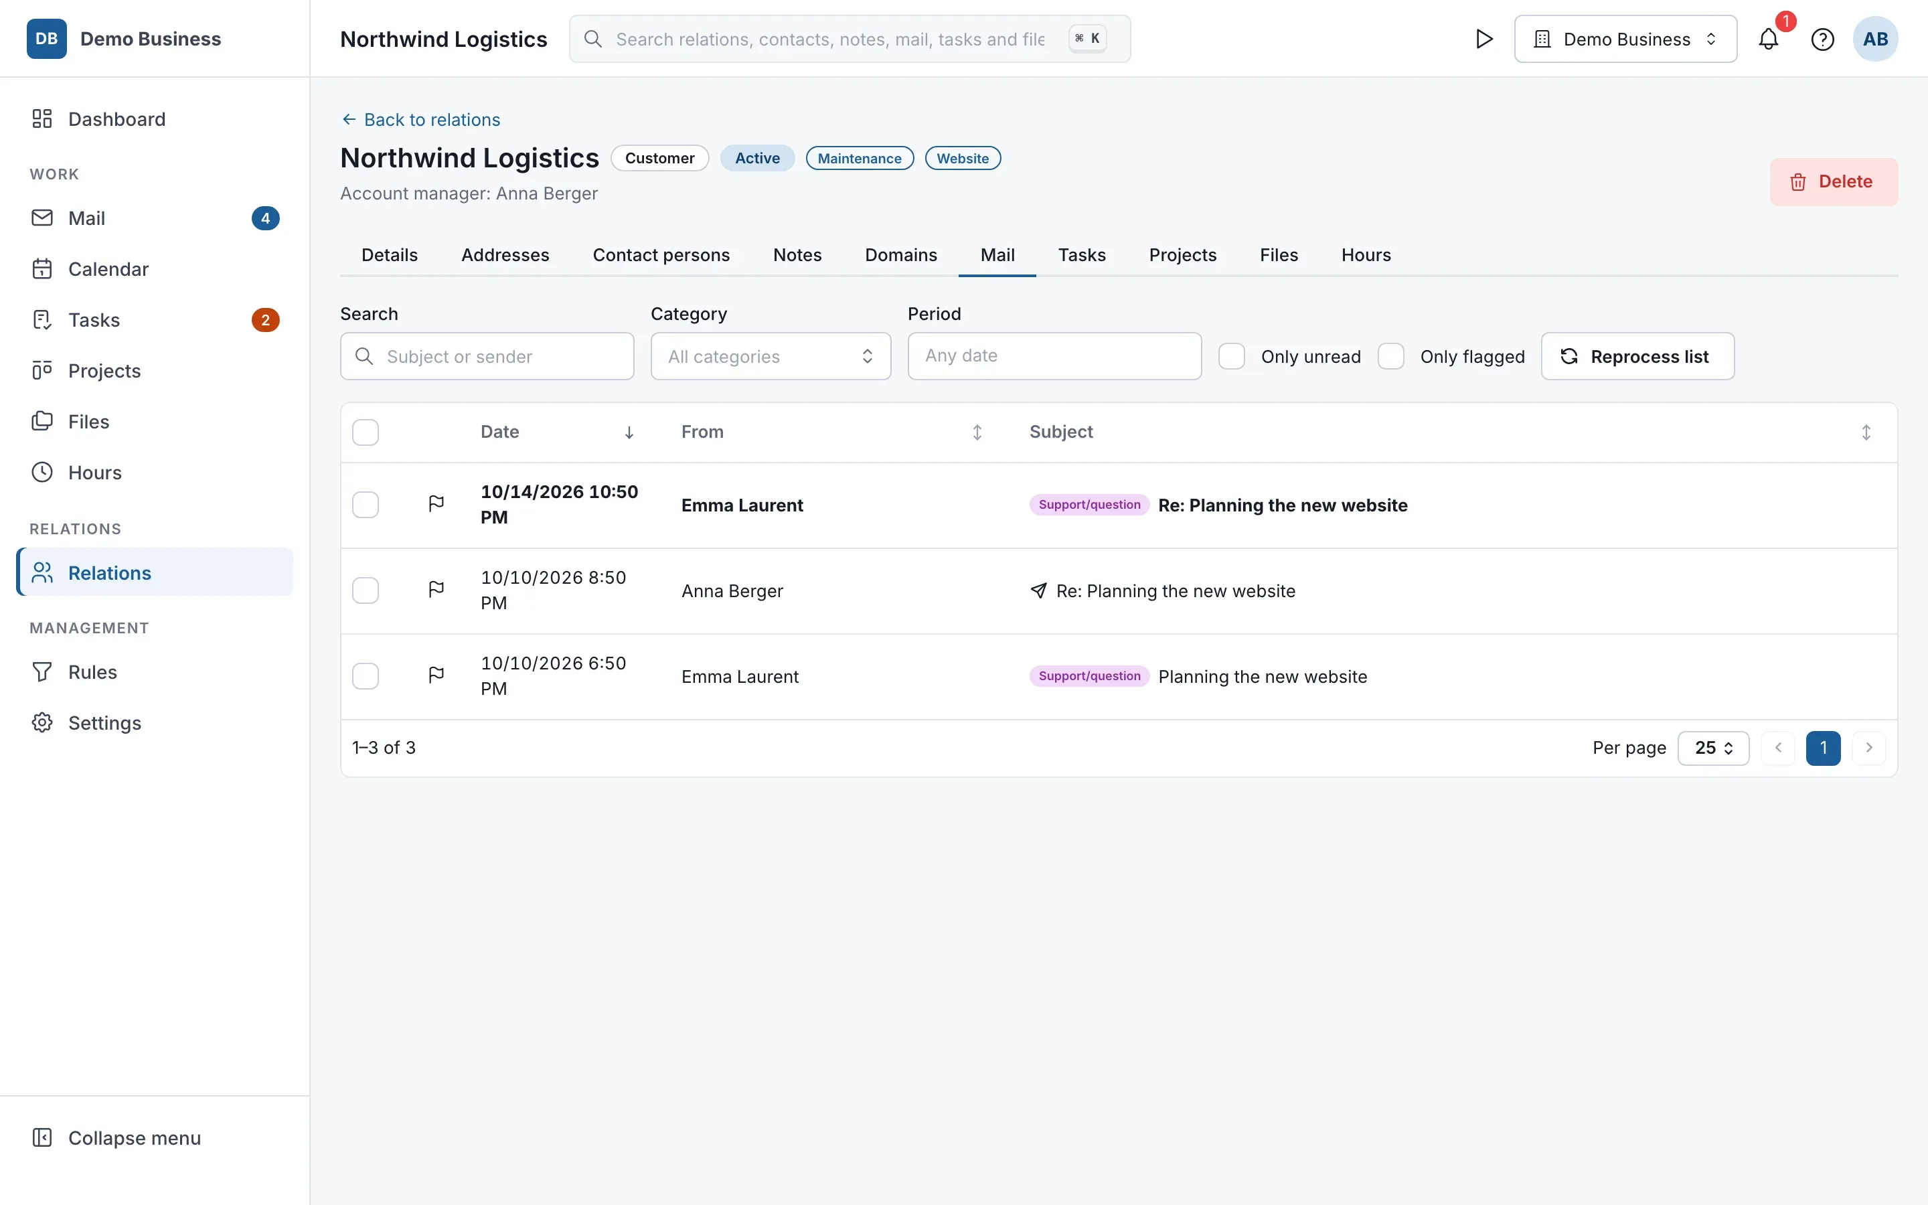The width and height of the screenshot is (1928, 1205).
Task: Click the play timer icon in header
Action: [1483, 39]
